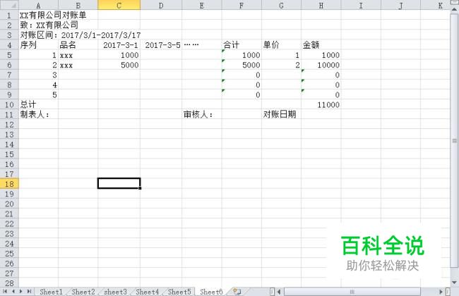Image resolution: width=459 pixels, height=296 pixels.
Task: Click the 制表人： cell
Action: pyautogui.click(x=38, y=114)
